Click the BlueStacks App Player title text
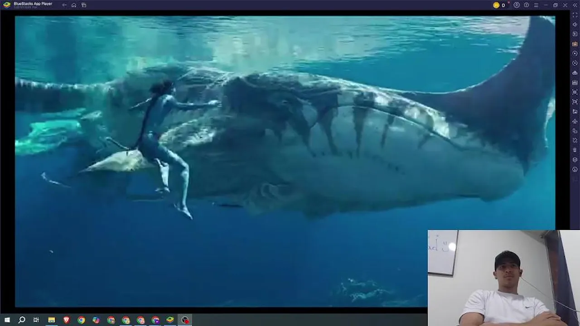 pyautogui.click(x=33, y=4)
